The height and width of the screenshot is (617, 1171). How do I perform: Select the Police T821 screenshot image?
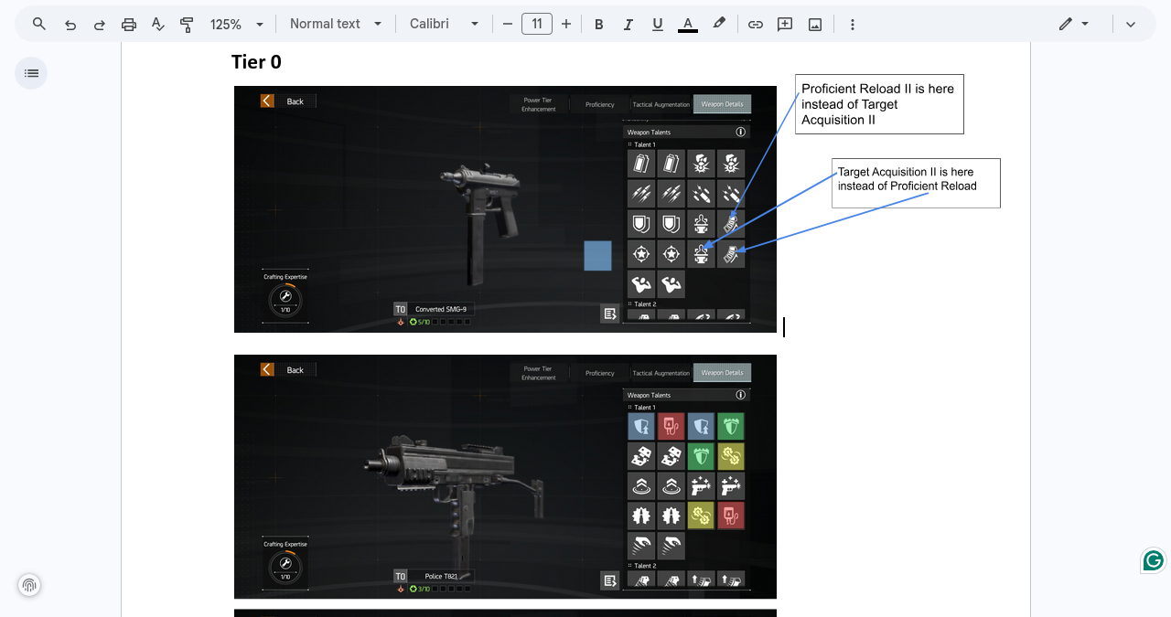tap(505, 476)
